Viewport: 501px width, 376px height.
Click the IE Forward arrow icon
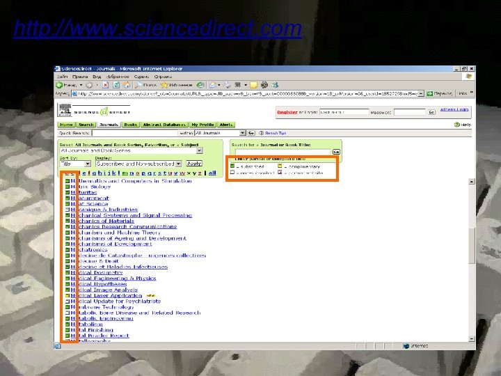click(89, 85)
